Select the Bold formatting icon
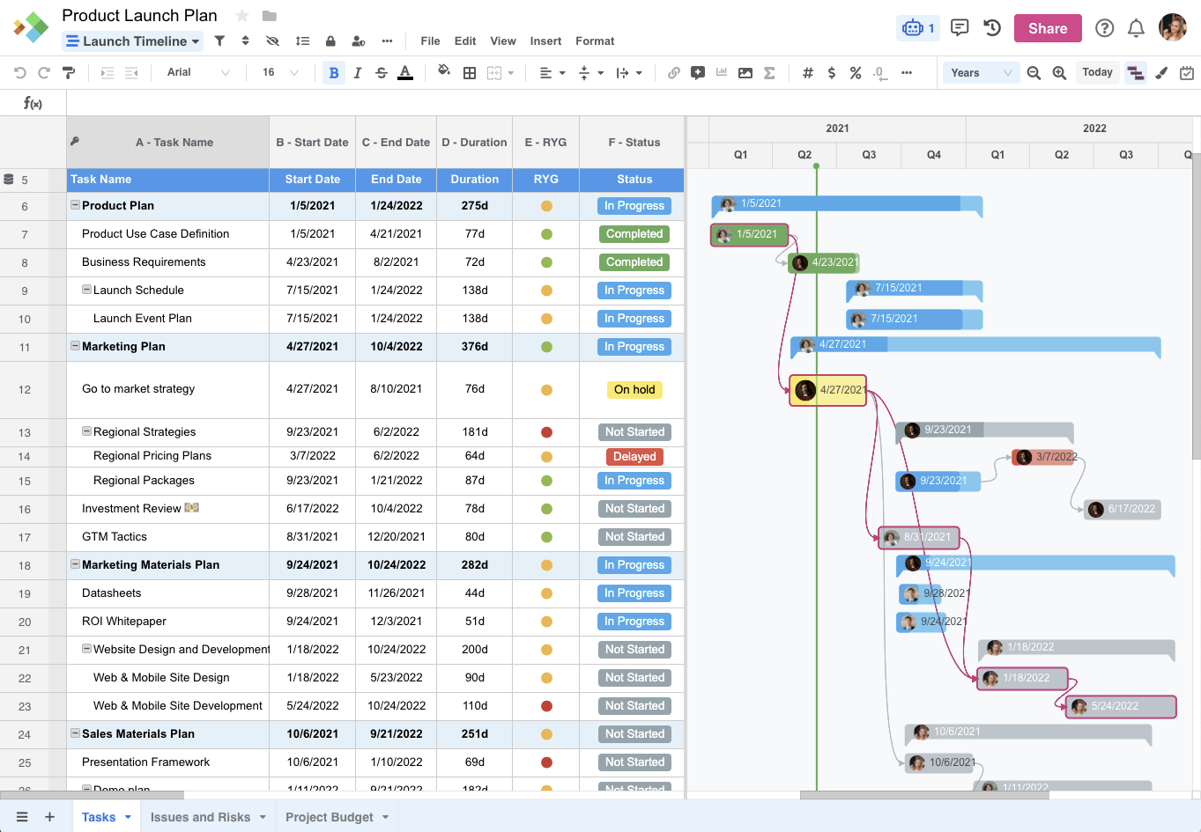The width and height of the screenshot is (1201, 832). click(333, 72)
